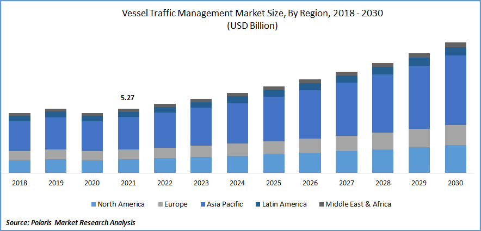The width and height of the screenshot is (481, 231).
Task: Click the Middle East & Africa segment of 2030 bar
Action: (455, 45)
